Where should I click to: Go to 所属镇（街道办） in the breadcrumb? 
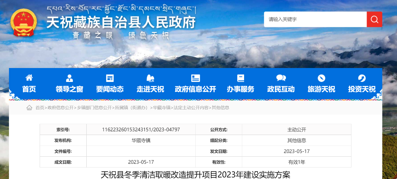[x=132, y=108]
